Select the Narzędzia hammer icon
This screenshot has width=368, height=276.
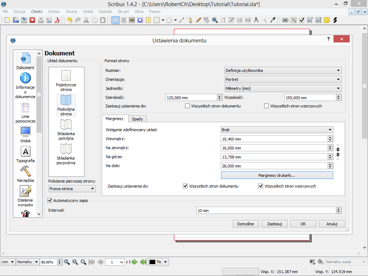coord(25,171)
